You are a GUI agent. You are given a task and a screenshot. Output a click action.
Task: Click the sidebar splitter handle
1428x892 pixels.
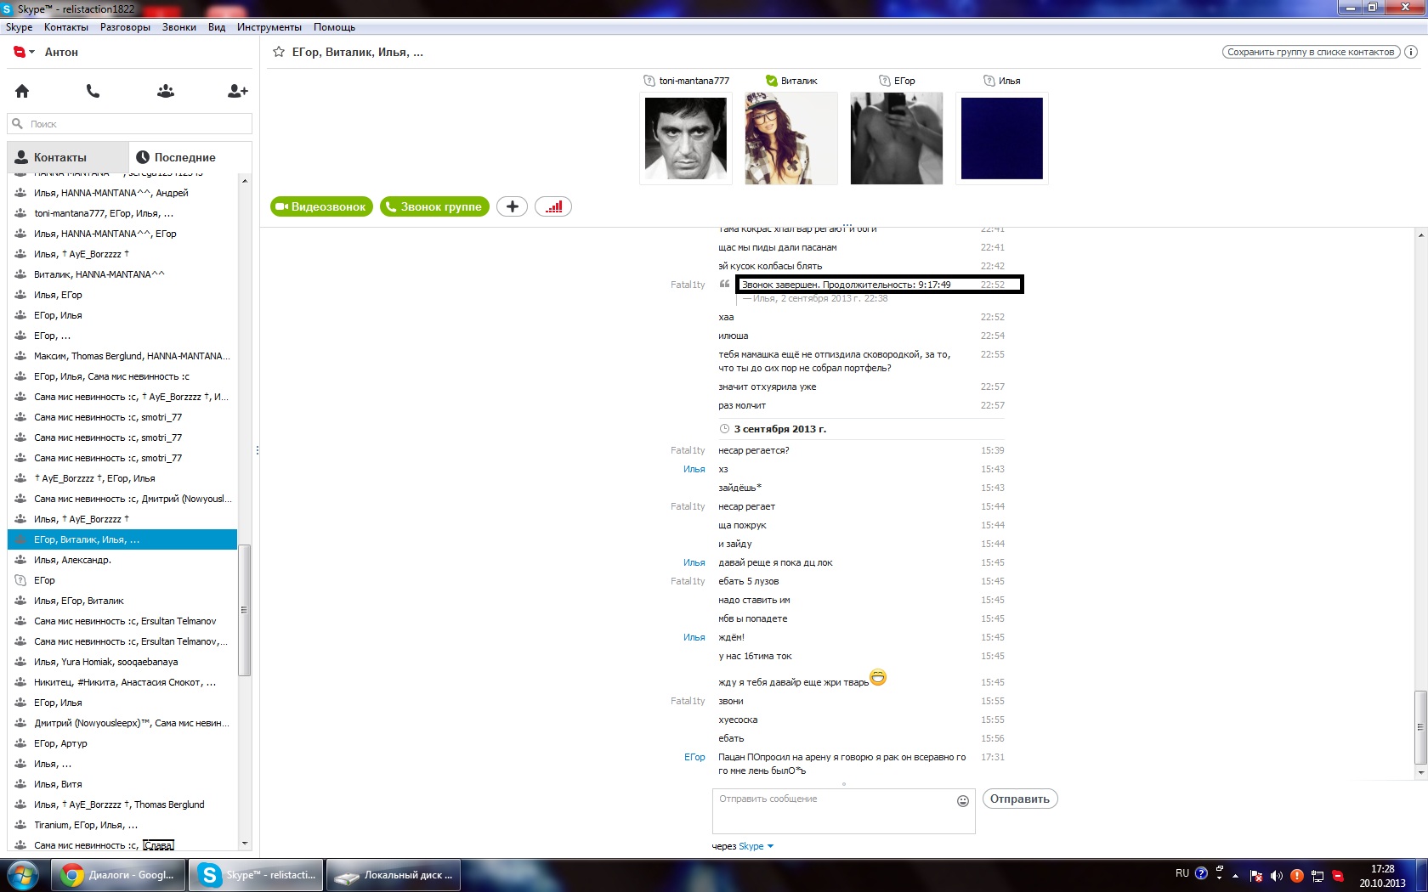point(258,450)
